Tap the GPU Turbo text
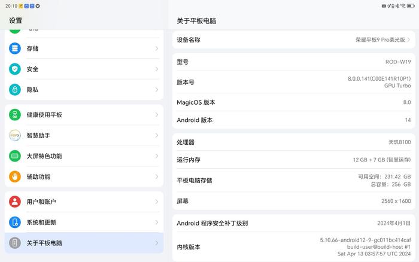The height and width of the screenshot is (262, 419). tap(397, 86)
